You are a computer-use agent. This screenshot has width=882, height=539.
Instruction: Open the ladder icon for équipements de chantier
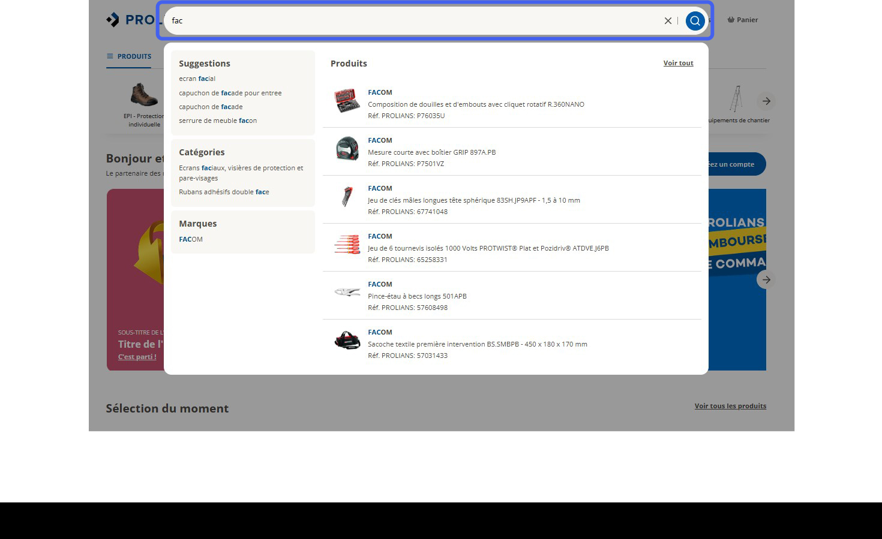pos(736,100)
